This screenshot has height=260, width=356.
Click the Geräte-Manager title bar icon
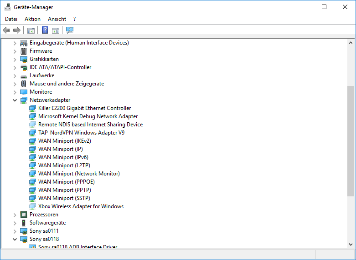pyautogui.click(x=7, y=7)
